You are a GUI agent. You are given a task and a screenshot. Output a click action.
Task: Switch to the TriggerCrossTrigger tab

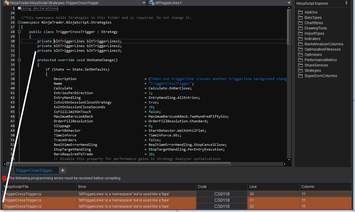pos(34,171)
